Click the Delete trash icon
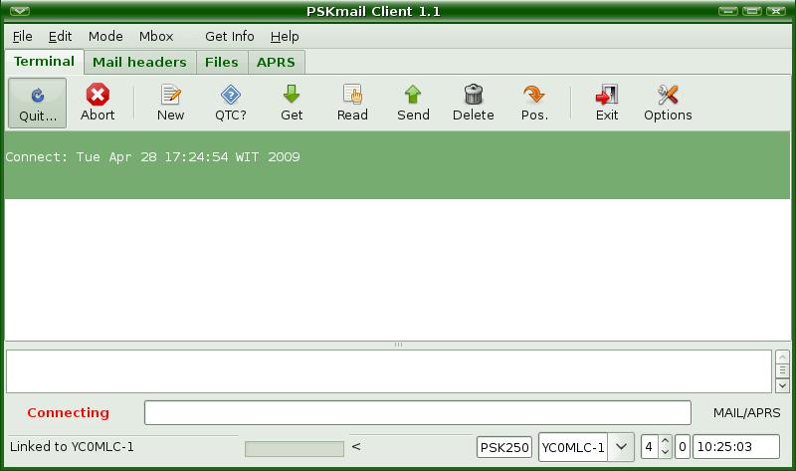The width and height of the screenshot is (796, 471). [x=474, y=95]
